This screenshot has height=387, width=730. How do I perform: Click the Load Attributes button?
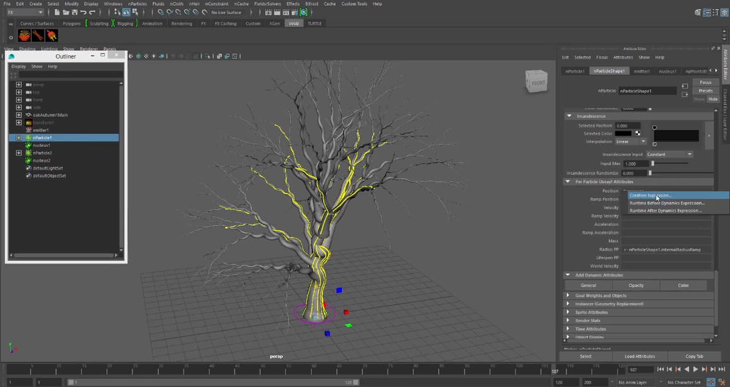(639, 356)
